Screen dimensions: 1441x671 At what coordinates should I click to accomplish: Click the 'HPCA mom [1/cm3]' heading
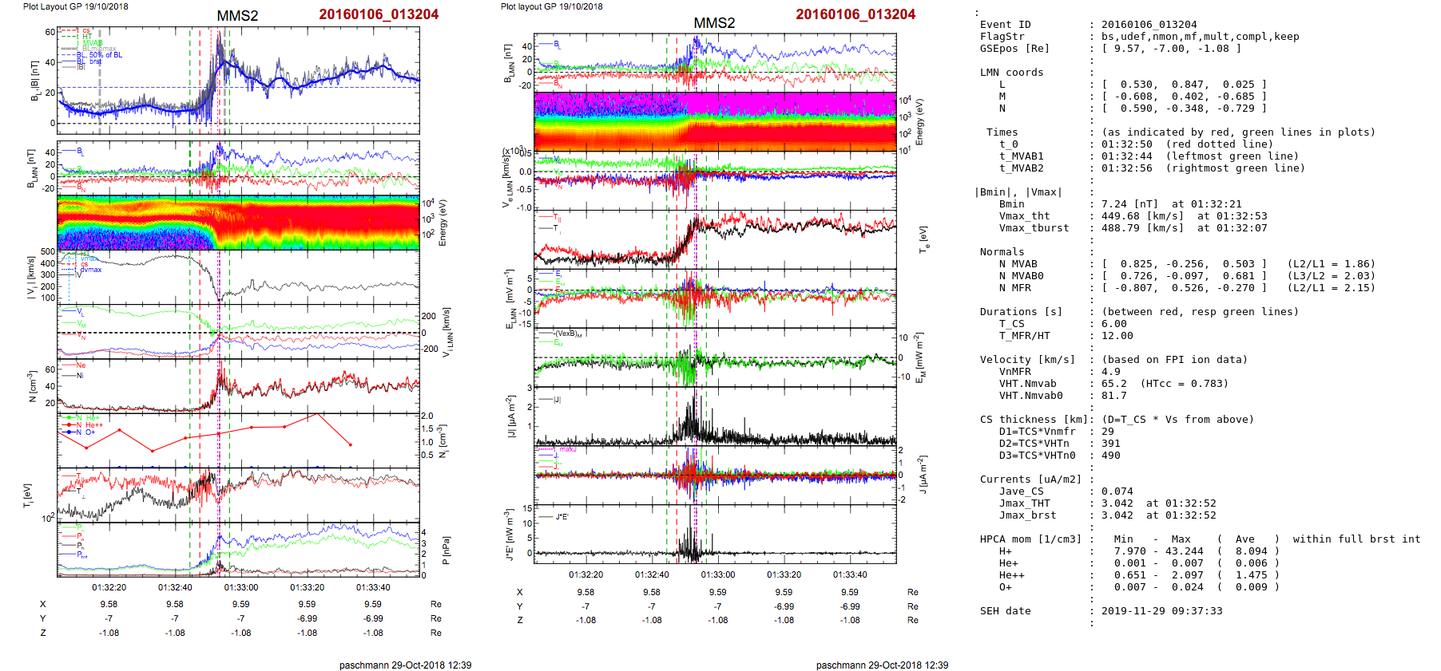[x=1030, y=539]
